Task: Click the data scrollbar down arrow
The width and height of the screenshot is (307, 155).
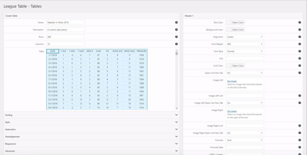Action: (177, 108)
